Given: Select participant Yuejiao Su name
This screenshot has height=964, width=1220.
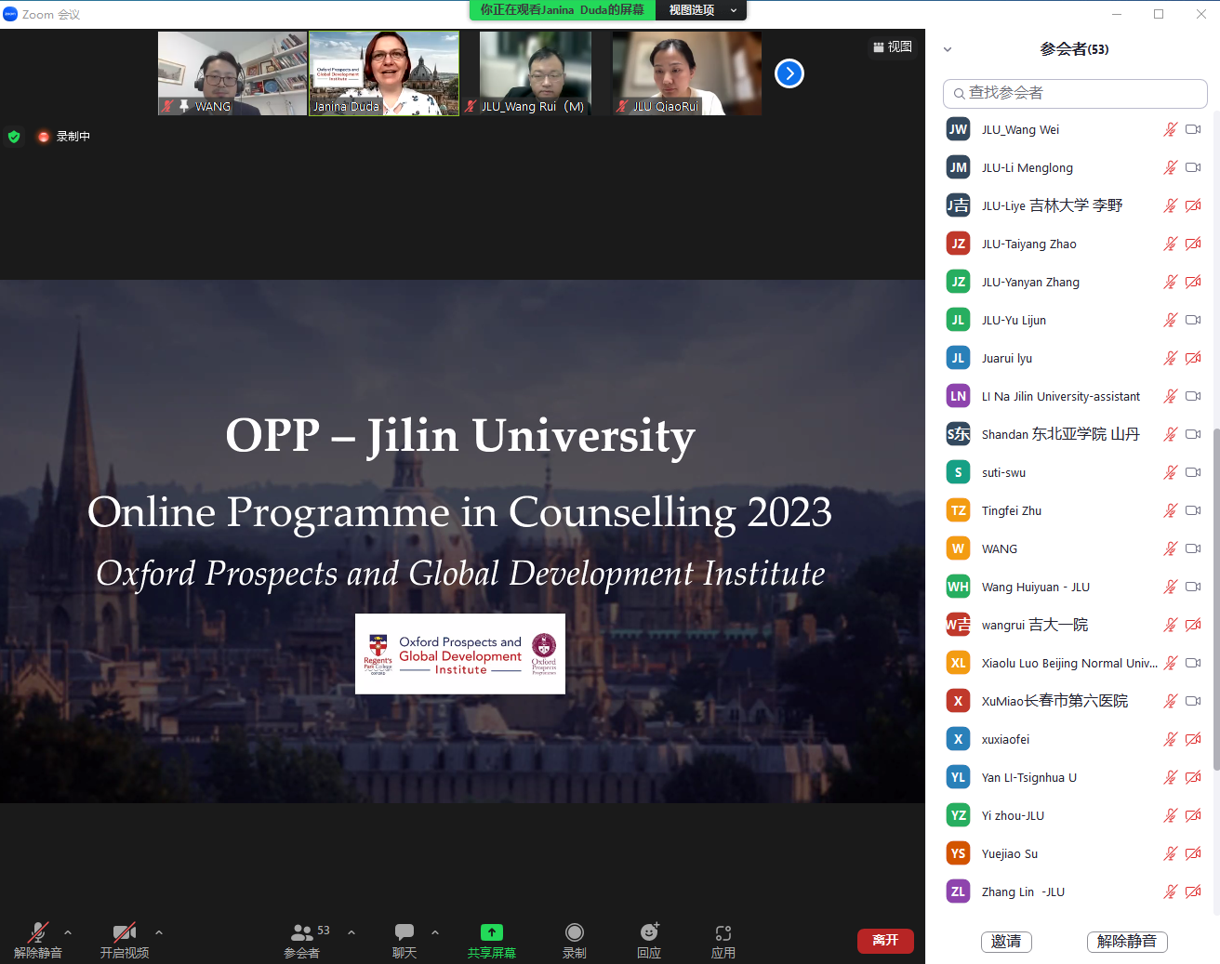Looking at the screenshot, I should [x=1009, y=853].
